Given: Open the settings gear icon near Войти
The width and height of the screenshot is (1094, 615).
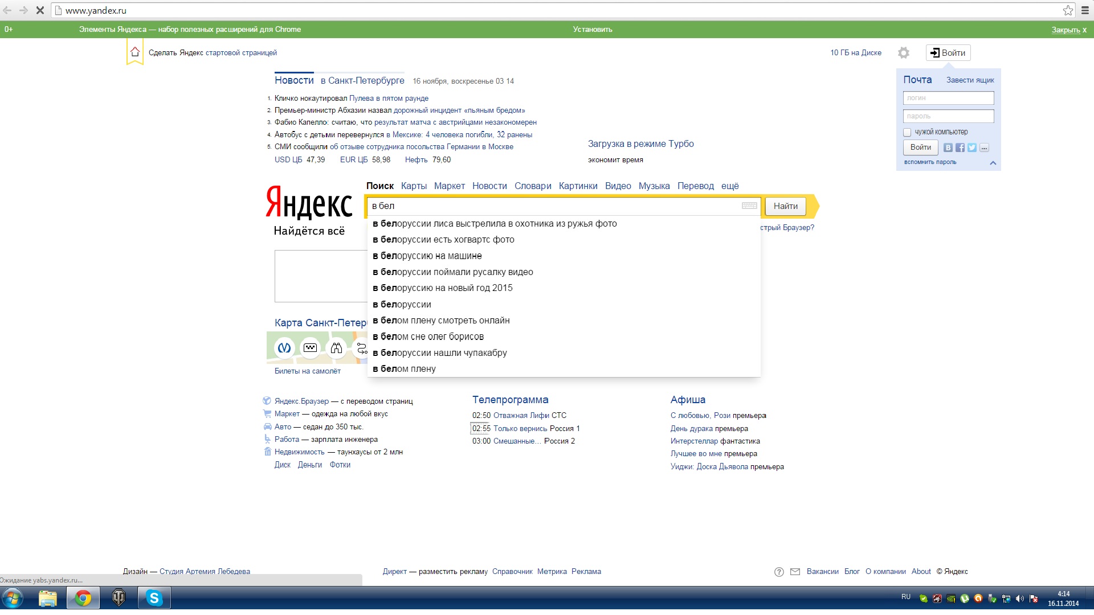Looking at the screenshot, I should tap(904, 53).
